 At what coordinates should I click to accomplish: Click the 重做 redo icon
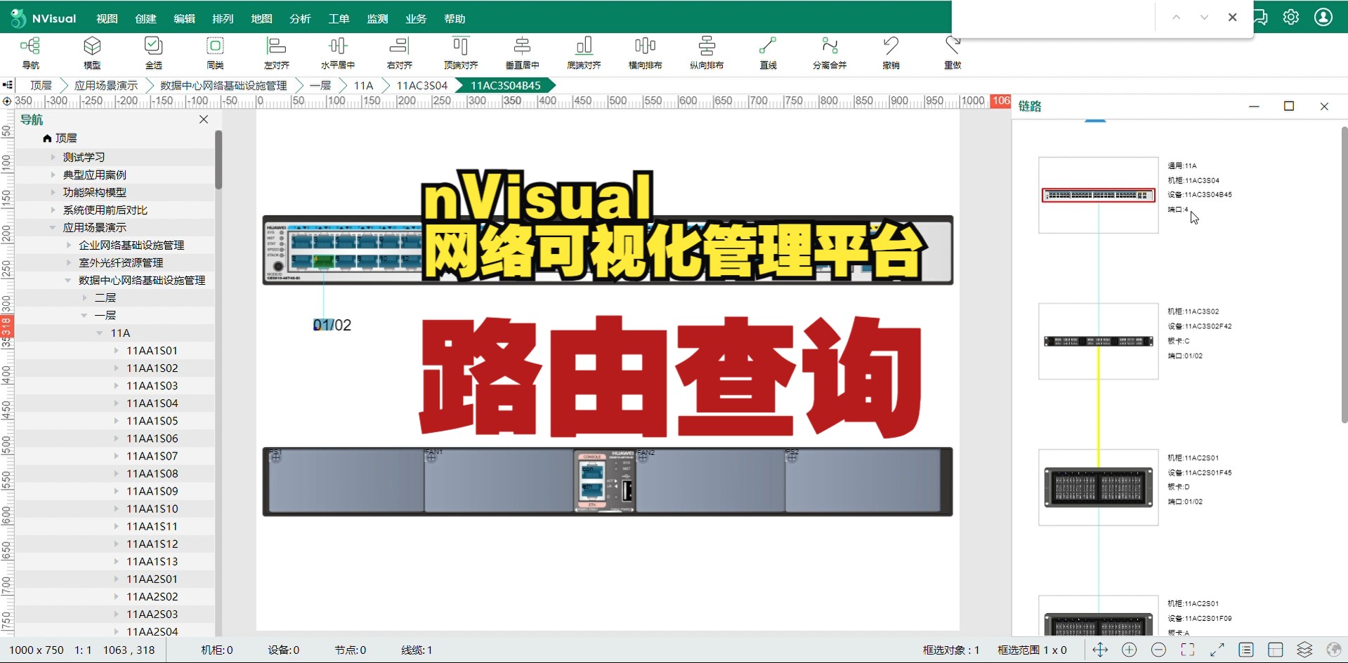[x=952, y=53]
